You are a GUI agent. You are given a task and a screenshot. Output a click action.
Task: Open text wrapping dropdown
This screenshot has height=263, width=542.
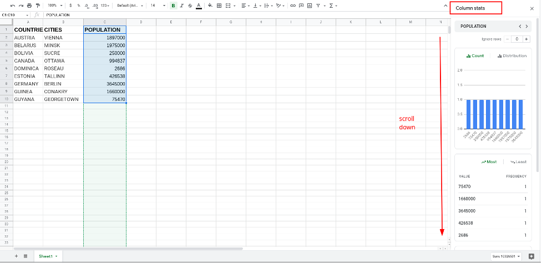point(269,6)
